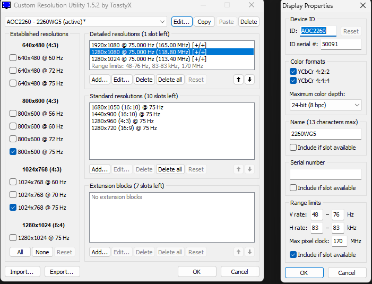This screenshot has height=284, width=372.
Task: Click the Max pixel clock input field
Action: [x=340, y=241]
